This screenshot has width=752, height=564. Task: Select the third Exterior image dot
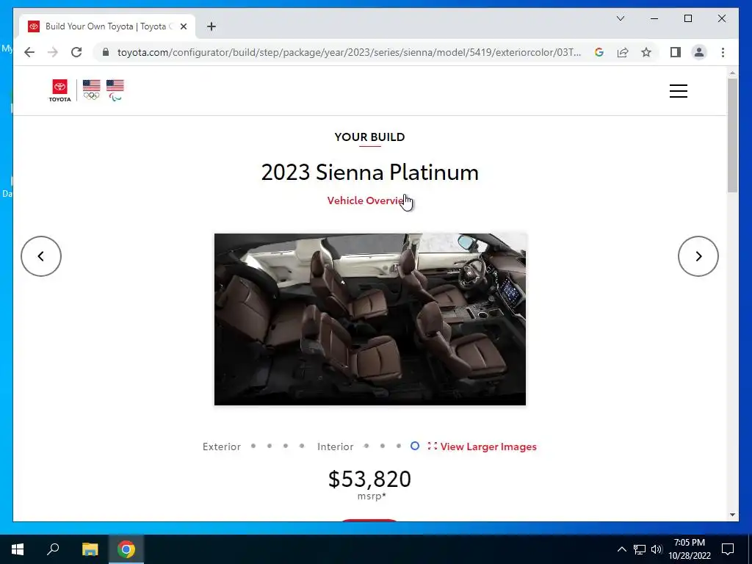pos(286,446)
